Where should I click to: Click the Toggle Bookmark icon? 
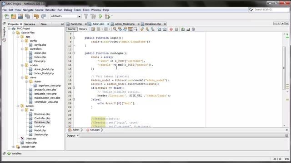tap(153, 29)
